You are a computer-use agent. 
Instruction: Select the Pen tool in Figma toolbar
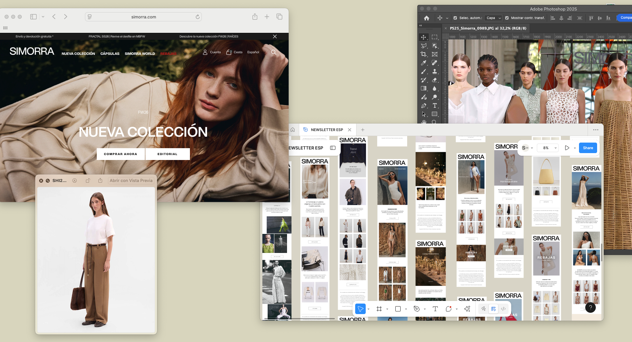(x=416, y=309)
